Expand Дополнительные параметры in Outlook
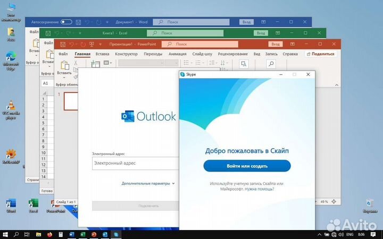This screenshot has height=239, width=383. pyautogui.click(x=148, y=183)
